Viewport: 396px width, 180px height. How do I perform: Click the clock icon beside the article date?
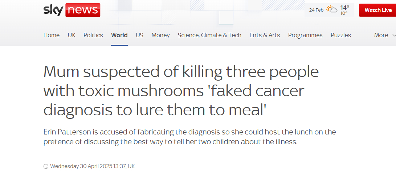coord(46,167)
